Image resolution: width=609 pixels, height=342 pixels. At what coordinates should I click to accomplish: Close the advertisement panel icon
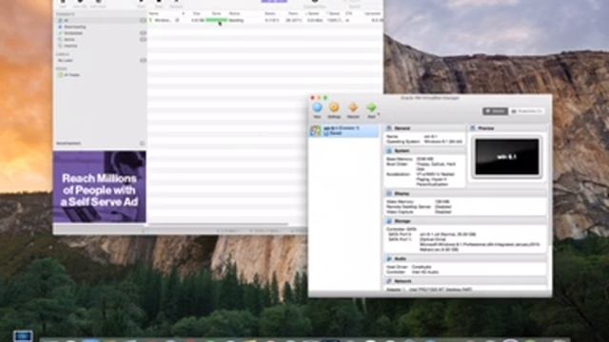(142, 143)
